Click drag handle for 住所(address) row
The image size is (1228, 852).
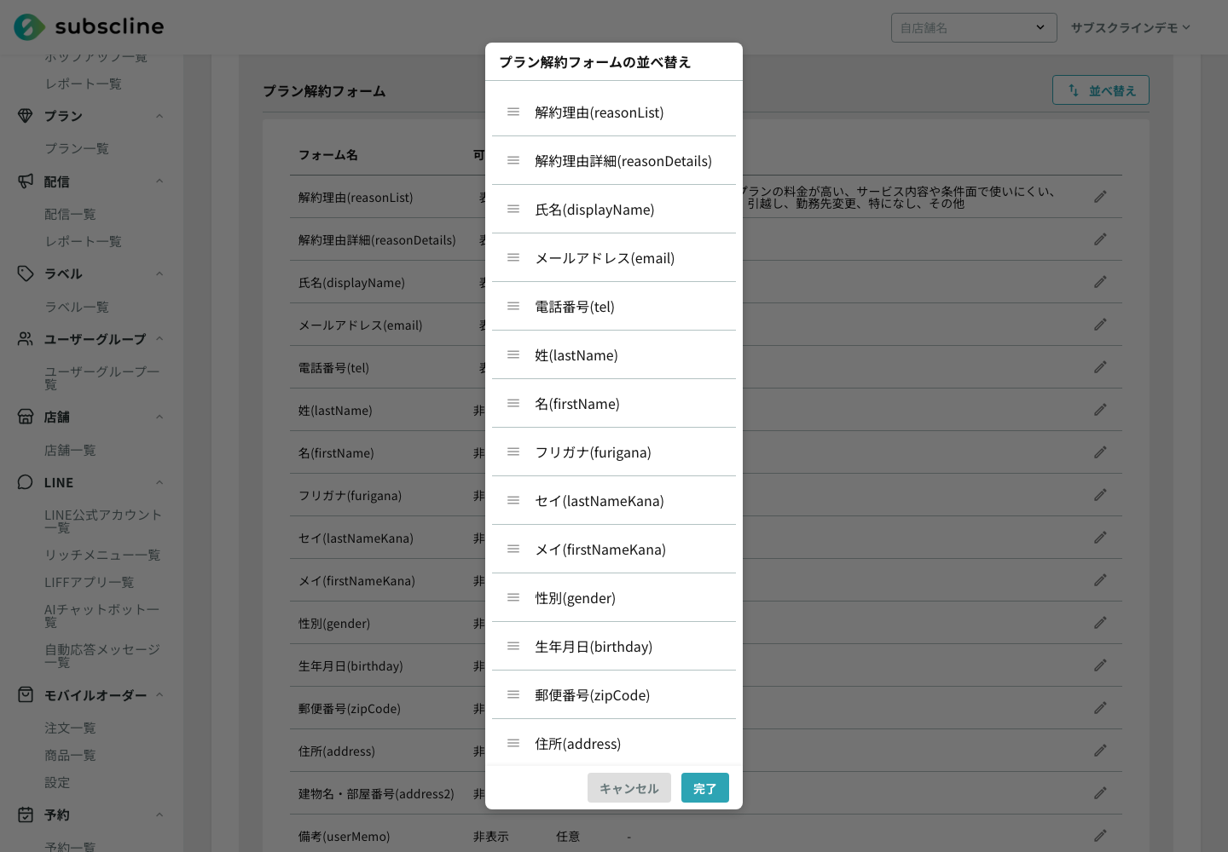[513, 743]
